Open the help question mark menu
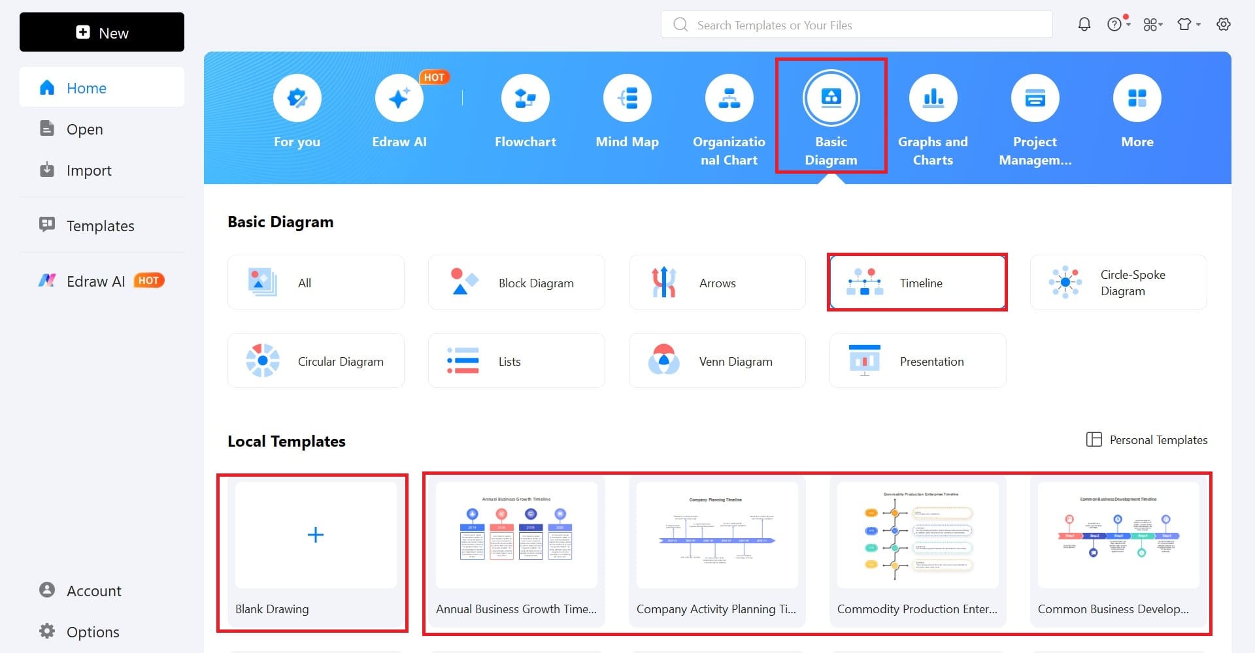This screenshot has width=1255, height=653. (x=1118, y=24)
